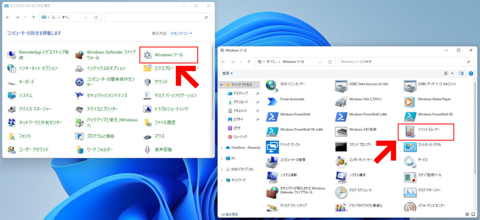Expand PC node in navigation pane
480x220 pixels.
point(222,159)
